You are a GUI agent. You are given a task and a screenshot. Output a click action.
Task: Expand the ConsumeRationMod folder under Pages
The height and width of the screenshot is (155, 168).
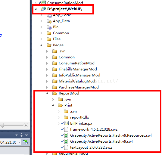pos(47,63)
